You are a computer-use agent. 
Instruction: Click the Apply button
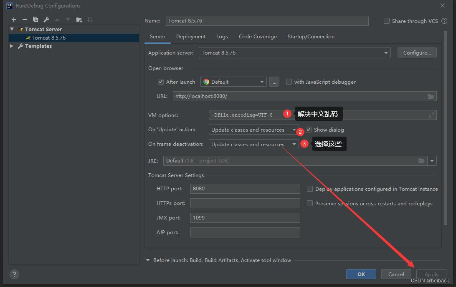[x=431, y=274]
